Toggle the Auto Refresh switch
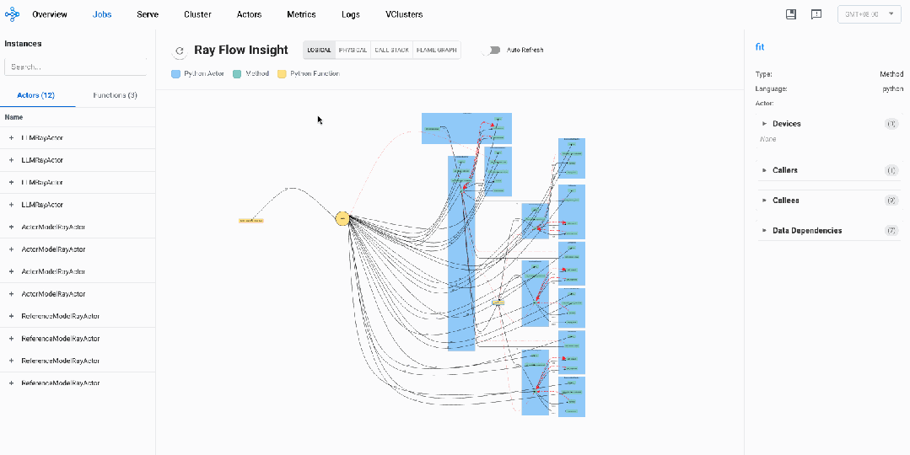The width and height of the screenshot is (910, 455). [x=492, y=51]
